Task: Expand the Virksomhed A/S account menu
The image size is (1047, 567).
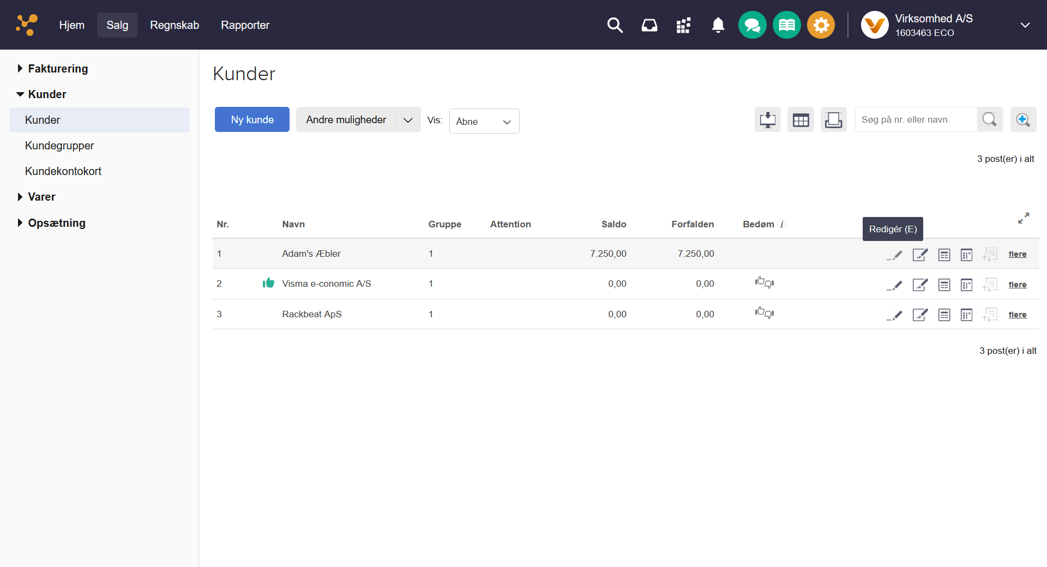Action: (x=1025, y=25)
